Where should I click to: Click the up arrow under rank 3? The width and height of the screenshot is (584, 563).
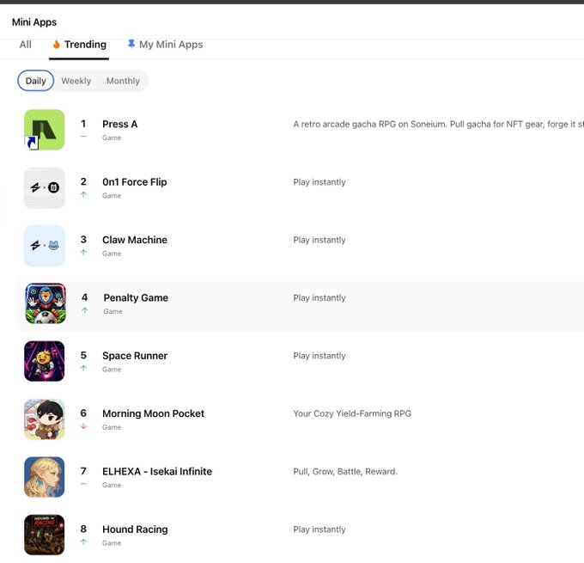[83, 252]
